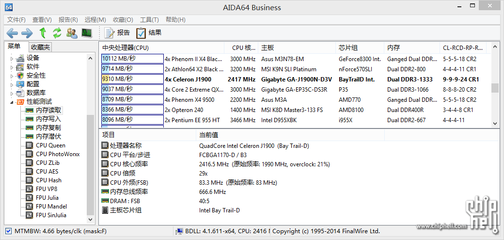This screenshot has width=504, height=240.
Task: Open the 远程(M) menu
Action: 95,19
